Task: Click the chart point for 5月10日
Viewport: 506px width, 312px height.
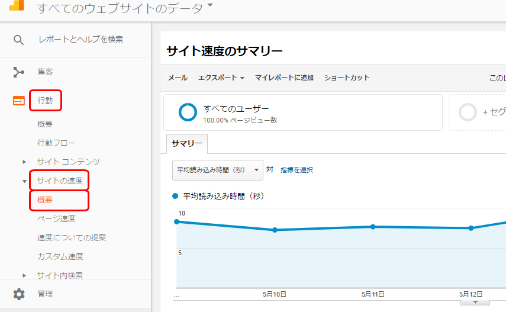Action: point(275,230)
